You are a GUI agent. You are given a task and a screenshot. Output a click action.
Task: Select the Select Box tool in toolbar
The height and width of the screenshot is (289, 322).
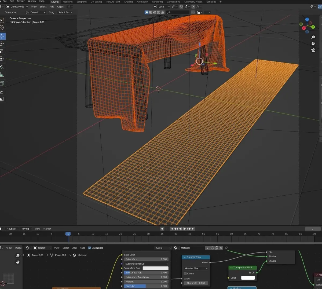pyautogui.click(x=2, y=20)
